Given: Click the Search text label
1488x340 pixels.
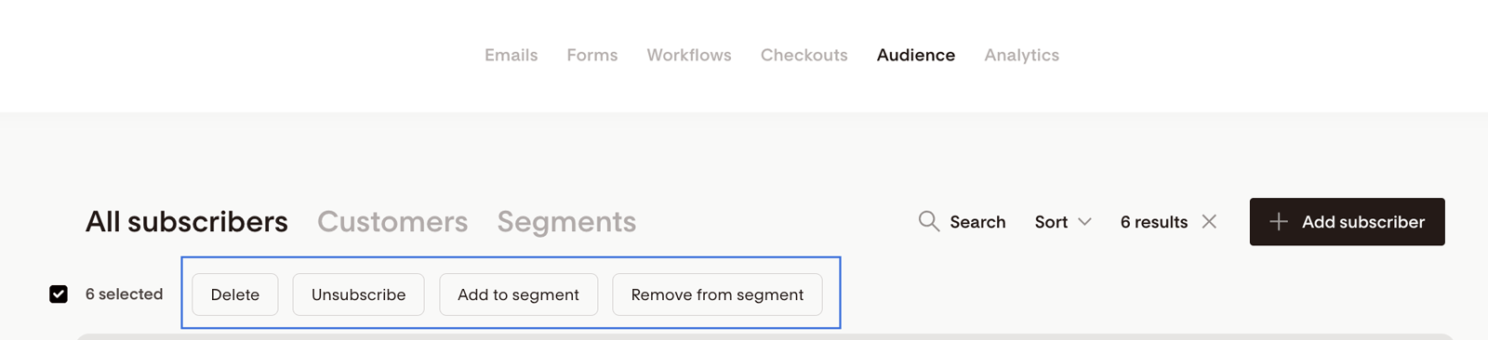Looking at the screenshot, I should pos(977,222).
